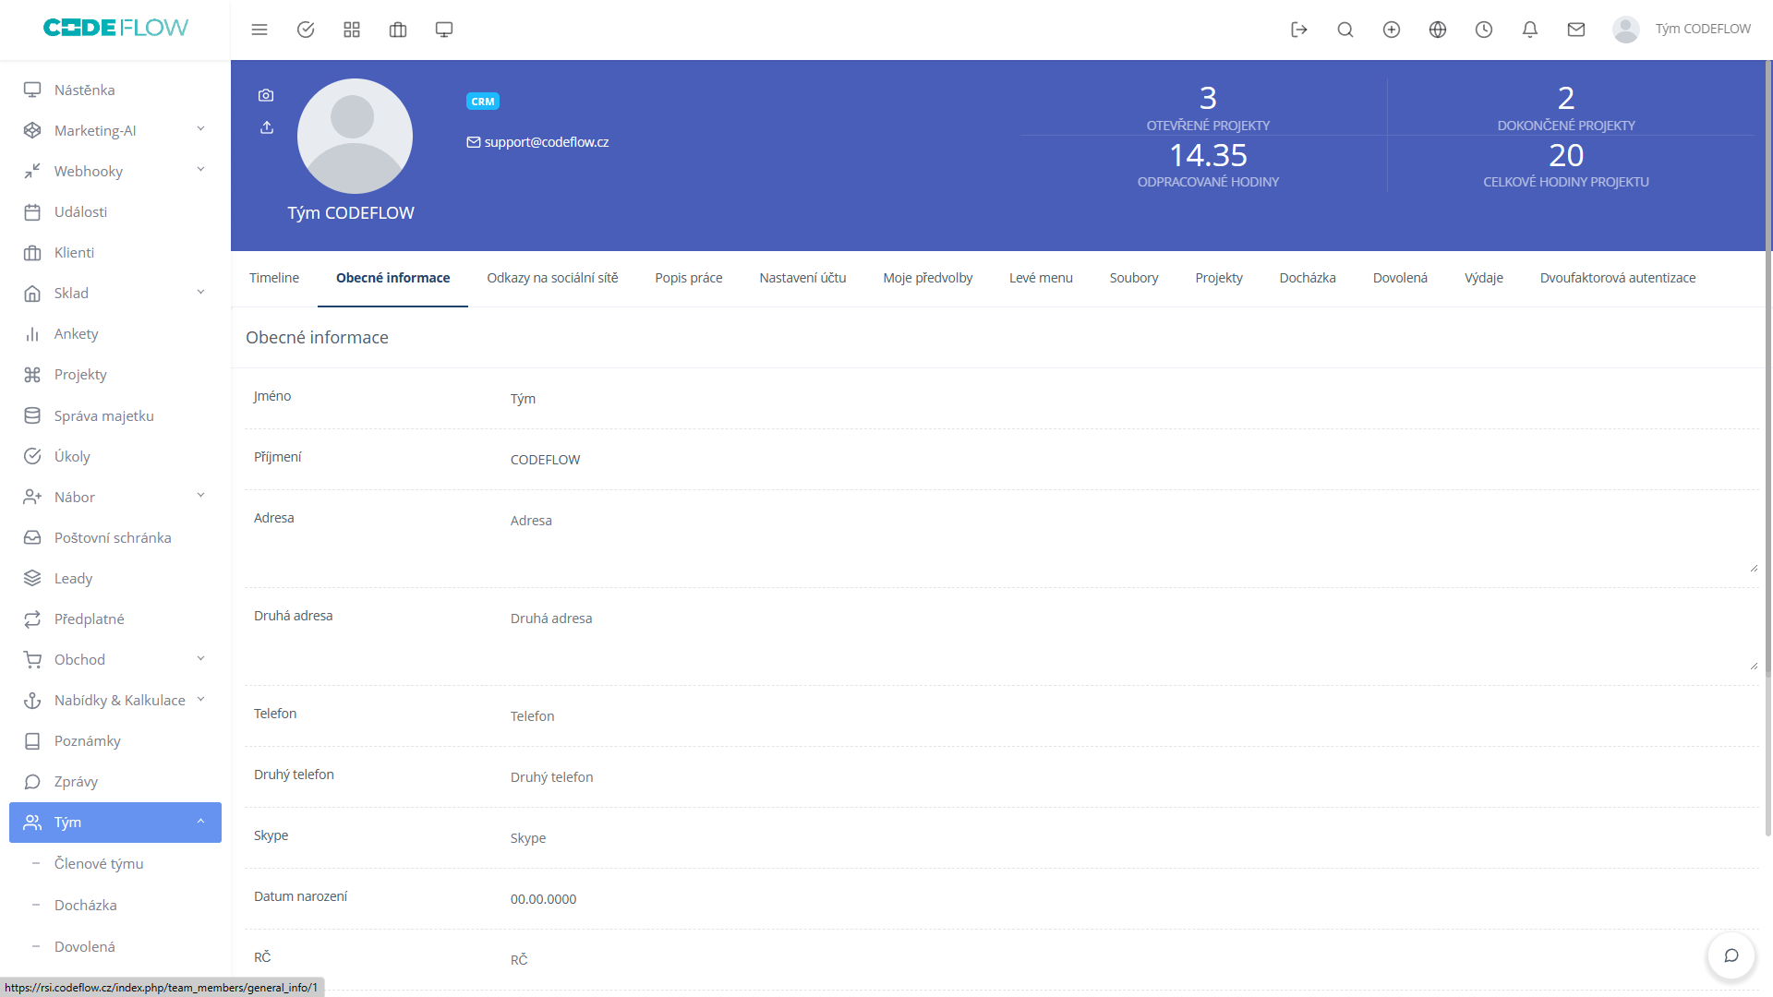Click the clock timer icon
1773x997 pixels.
tap(1484, 30)
